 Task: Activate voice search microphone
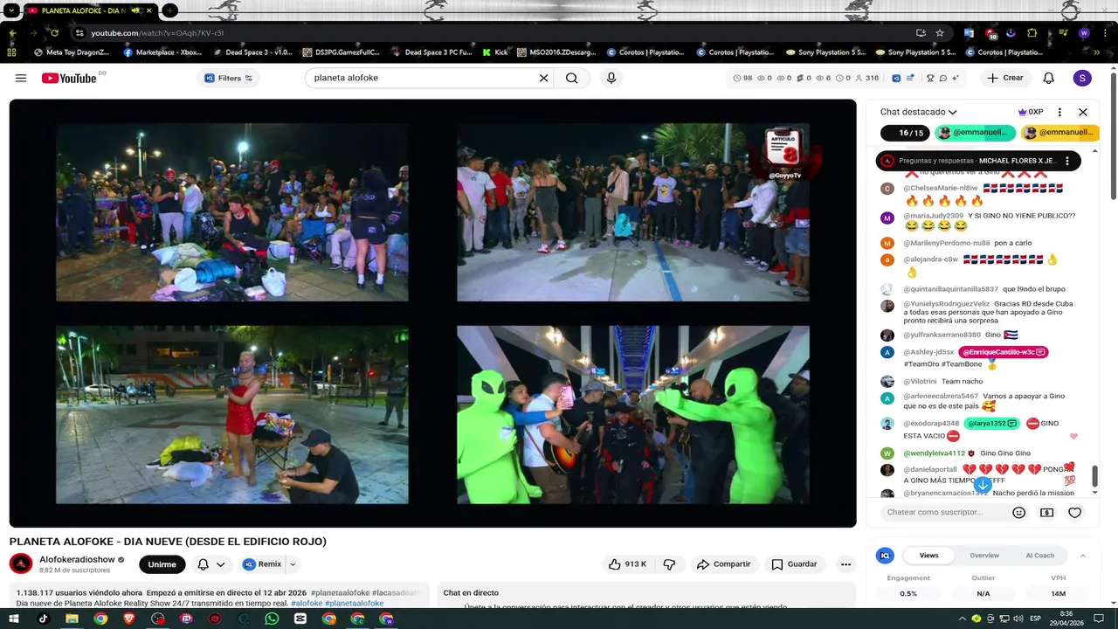(x=611, y=78)
